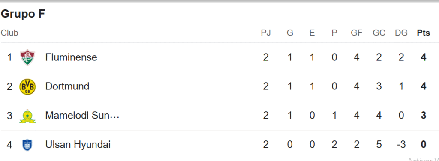The height and width of the screenshot is (161, 439).
Task: Select the Ulsan Hyundai team name
Action: click(x=78, y=145)
